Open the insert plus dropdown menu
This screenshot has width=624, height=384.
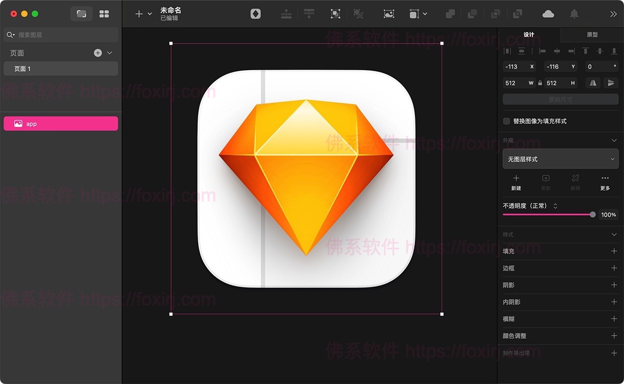(x=143, y=14)
